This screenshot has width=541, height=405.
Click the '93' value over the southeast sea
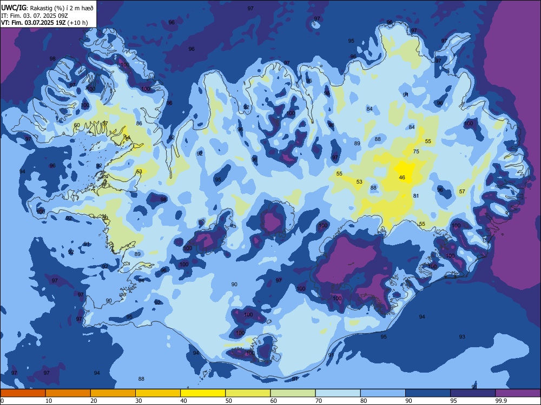pyautogui.click(x=462, y=336)
